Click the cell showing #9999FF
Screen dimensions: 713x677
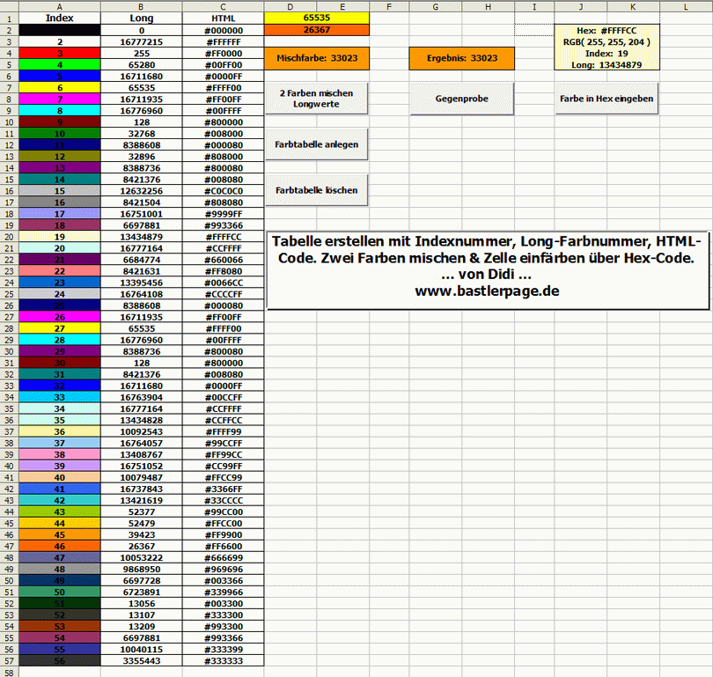[x=224, y=214]
